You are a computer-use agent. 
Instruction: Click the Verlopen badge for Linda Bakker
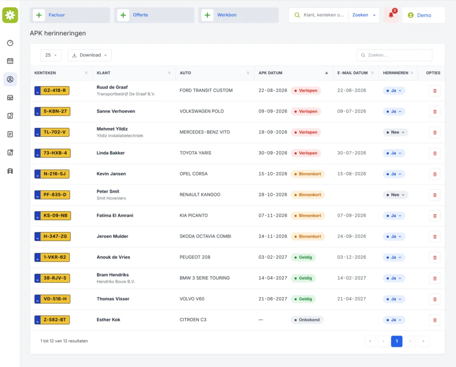tap(305, 153)
